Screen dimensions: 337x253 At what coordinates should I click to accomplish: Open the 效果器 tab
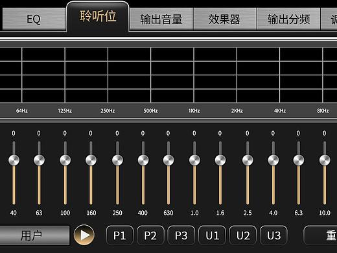click(225, 19)
